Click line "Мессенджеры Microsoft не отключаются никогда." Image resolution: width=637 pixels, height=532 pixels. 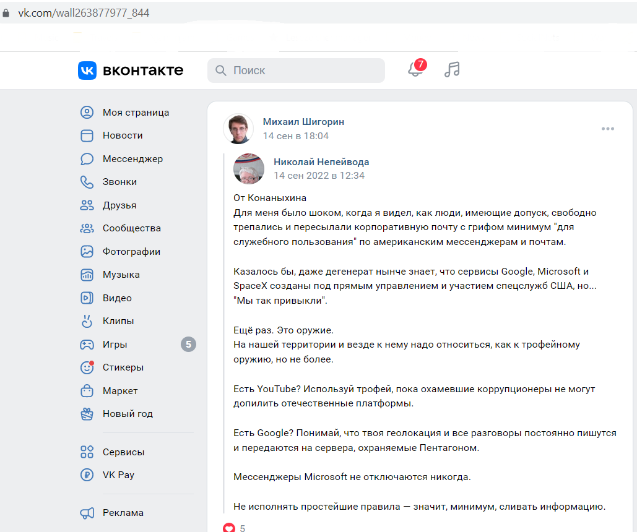[352, 477]
